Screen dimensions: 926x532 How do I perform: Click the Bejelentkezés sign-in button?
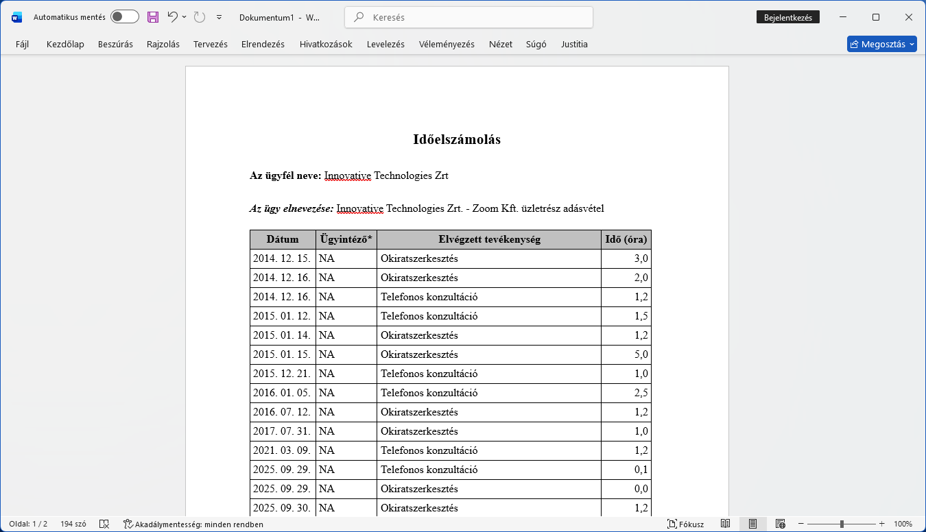click(787, 17)
